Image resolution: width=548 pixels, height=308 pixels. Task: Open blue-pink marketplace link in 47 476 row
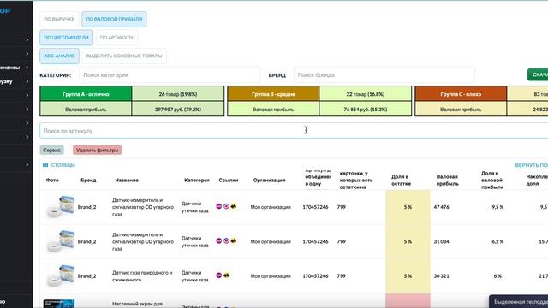point(226,206)
